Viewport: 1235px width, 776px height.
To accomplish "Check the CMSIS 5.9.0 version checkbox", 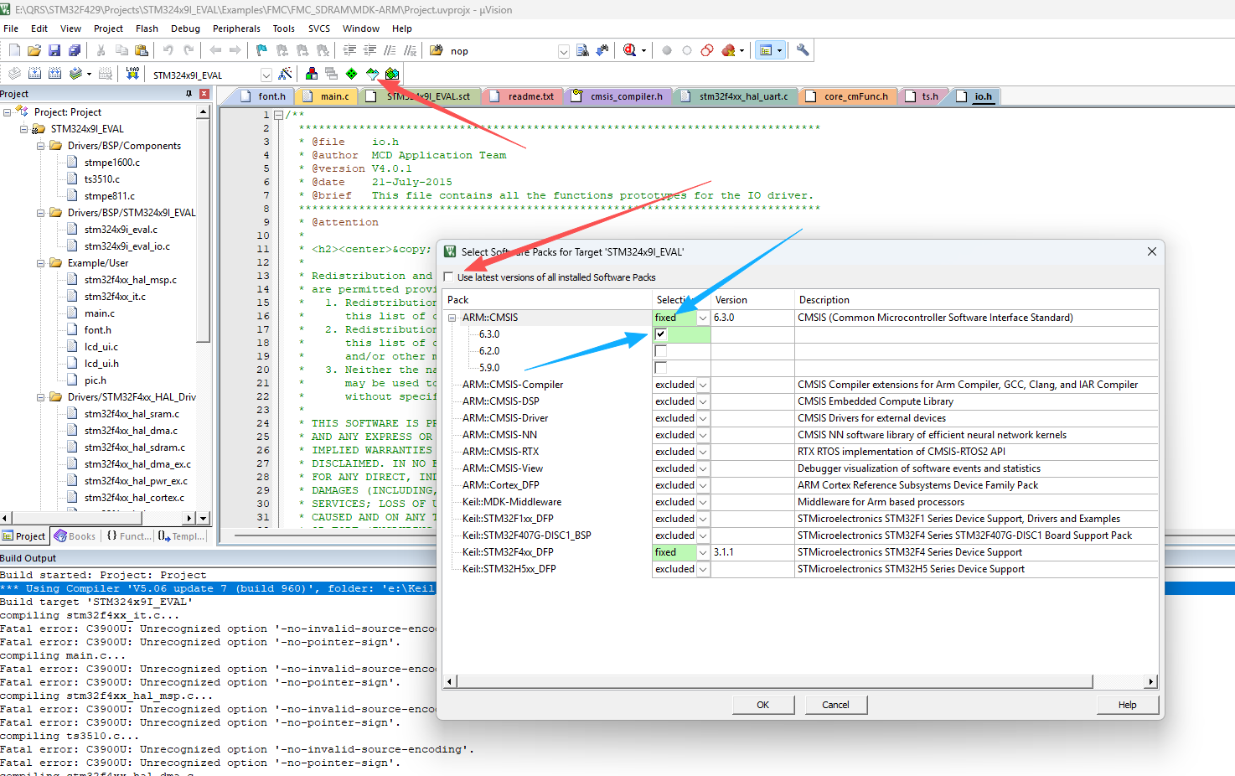I will [661, 368].
